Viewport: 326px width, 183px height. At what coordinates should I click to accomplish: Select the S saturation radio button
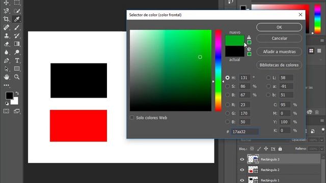click(228, 86)
